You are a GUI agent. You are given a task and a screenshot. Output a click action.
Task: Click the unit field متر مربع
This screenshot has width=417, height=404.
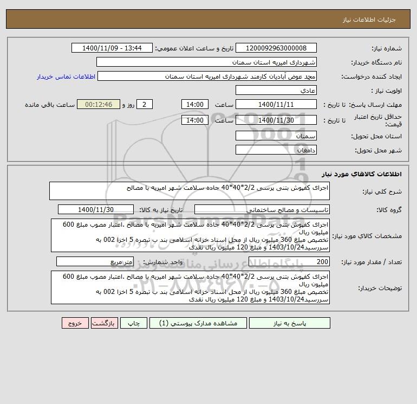(x=95, y=261)
